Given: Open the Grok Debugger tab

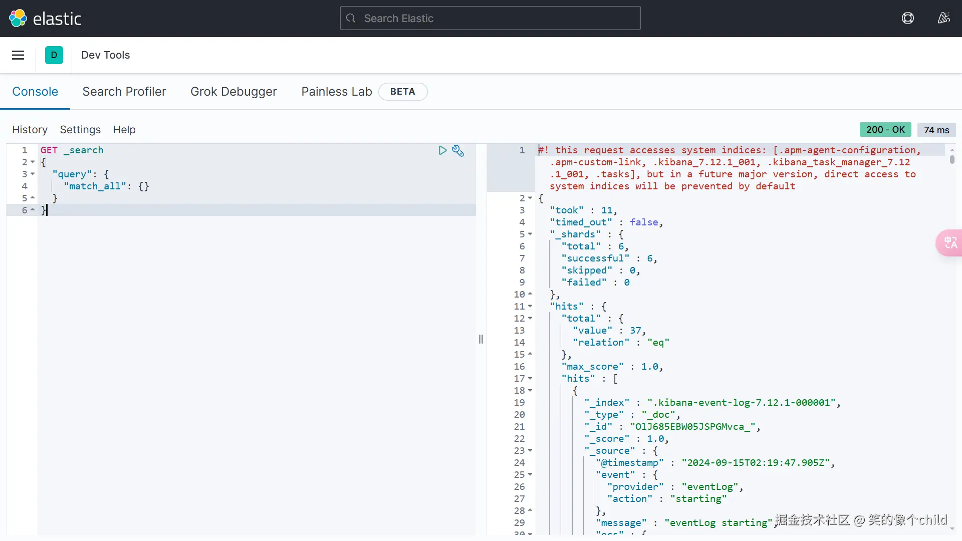Looking at the screenshot, I should click(233, 92).
